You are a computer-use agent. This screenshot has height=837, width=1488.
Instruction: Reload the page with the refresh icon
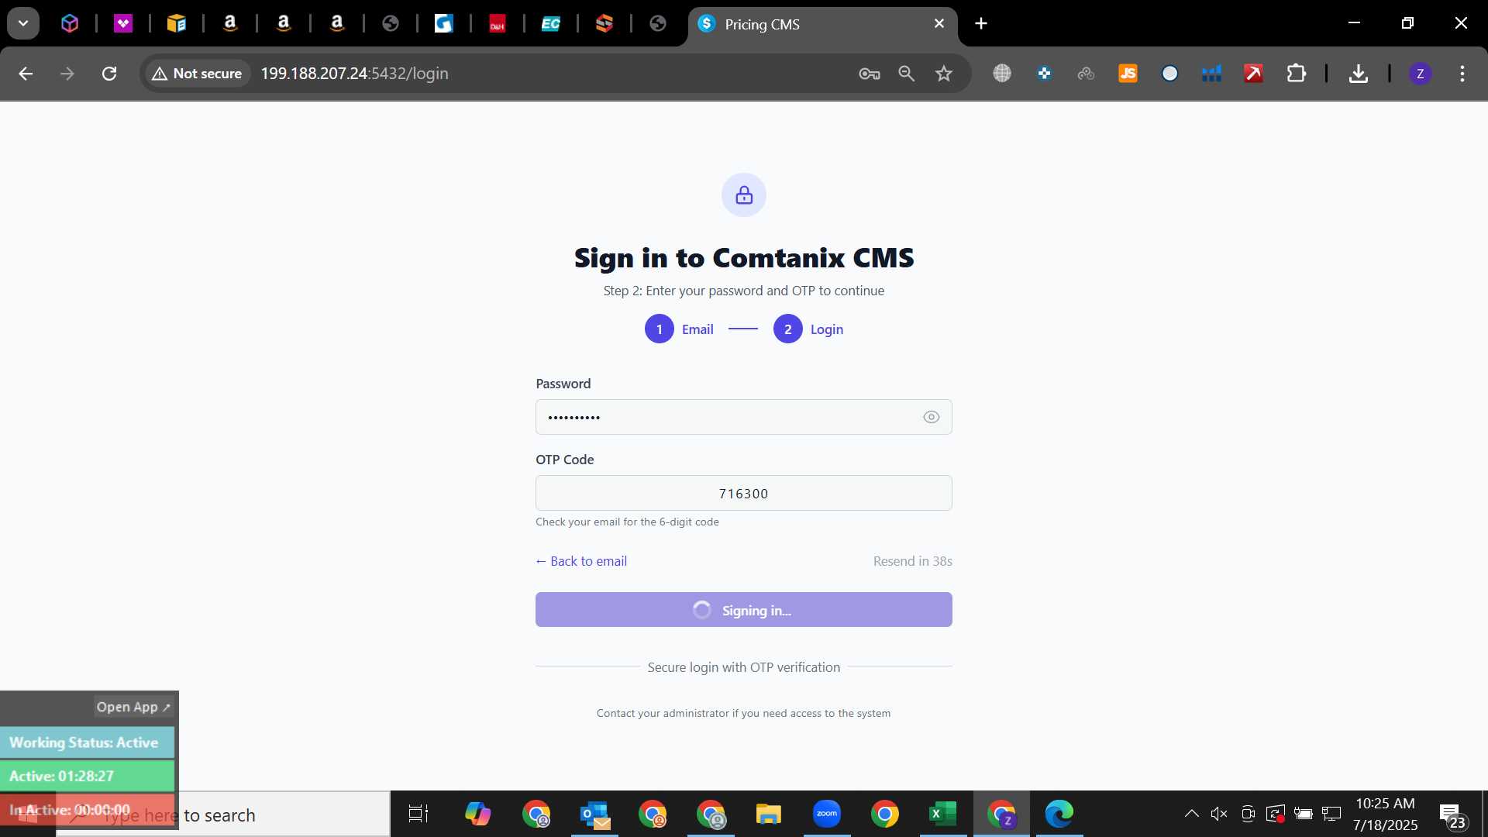(109, 74)
